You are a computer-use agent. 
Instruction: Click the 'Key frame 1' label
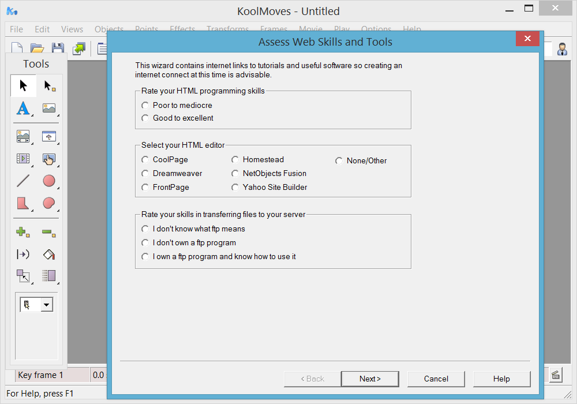click(x=40, y=375)
